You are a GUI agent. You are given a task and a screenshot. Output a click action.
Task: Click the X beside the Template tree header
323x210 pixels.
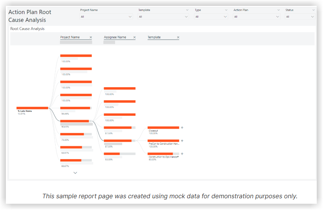[x=178, y=38]
